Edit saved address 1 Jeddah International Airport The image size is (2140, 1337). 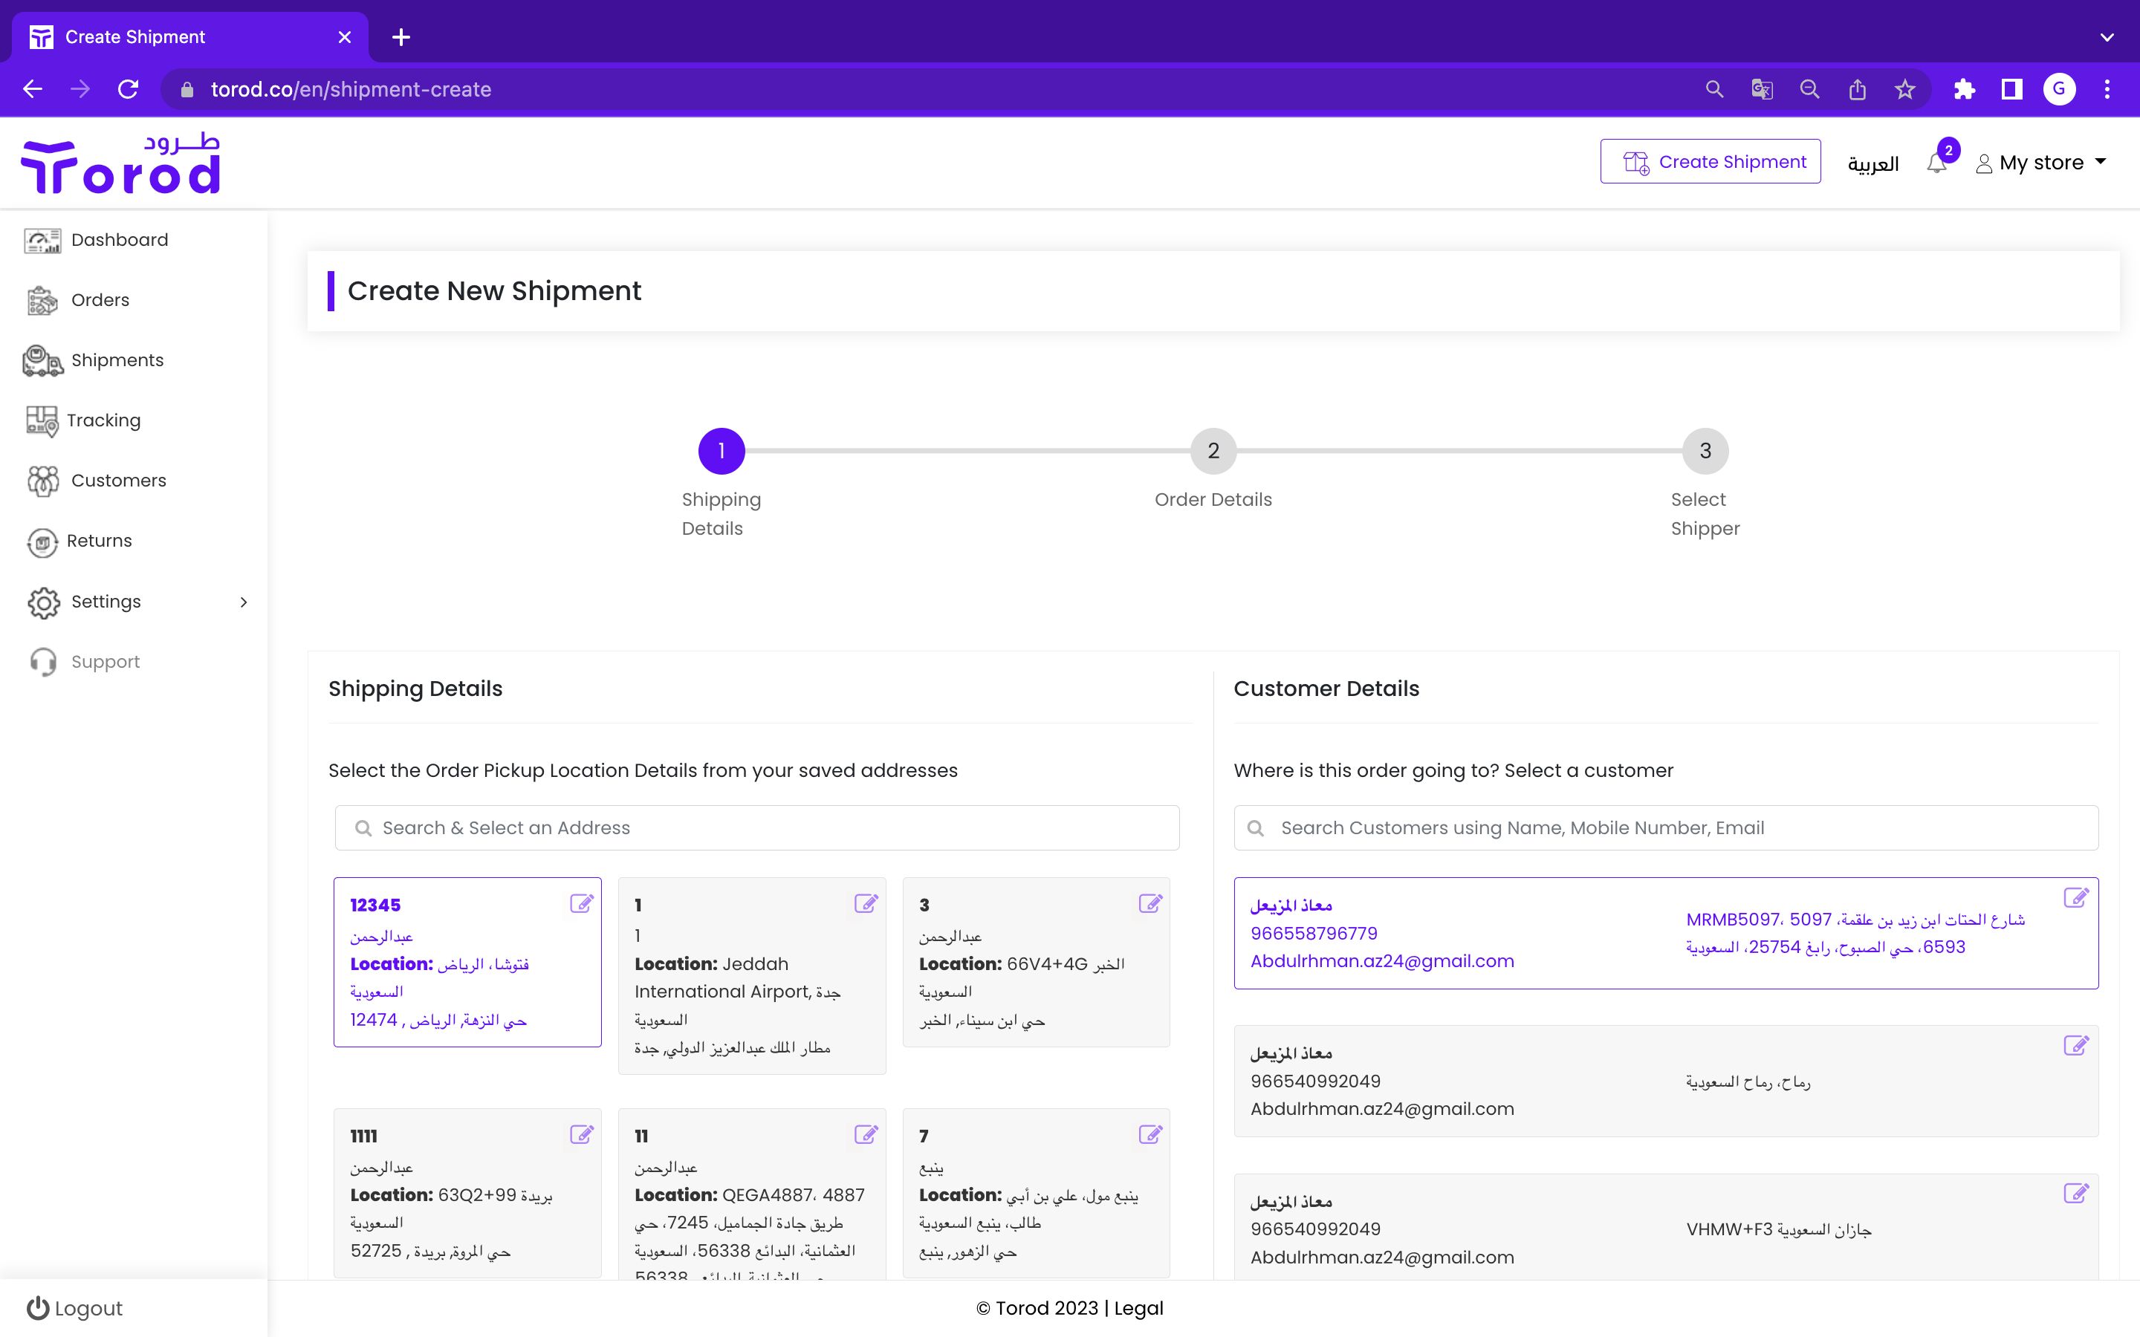(x=866, y=904)
